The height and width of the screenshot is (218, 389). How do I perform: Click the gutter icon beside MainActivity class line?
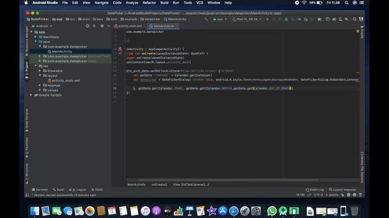[120, 49]
